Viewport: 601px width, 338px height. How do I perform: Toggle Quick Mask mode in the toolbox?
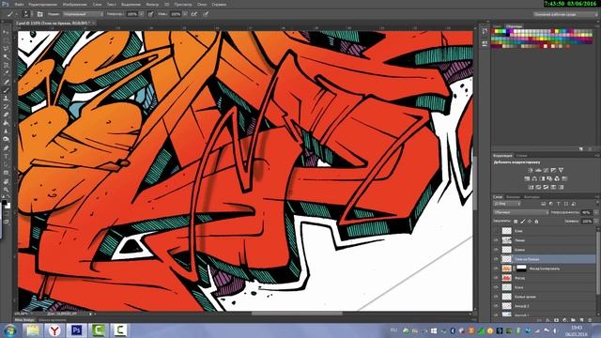[6, 213]
